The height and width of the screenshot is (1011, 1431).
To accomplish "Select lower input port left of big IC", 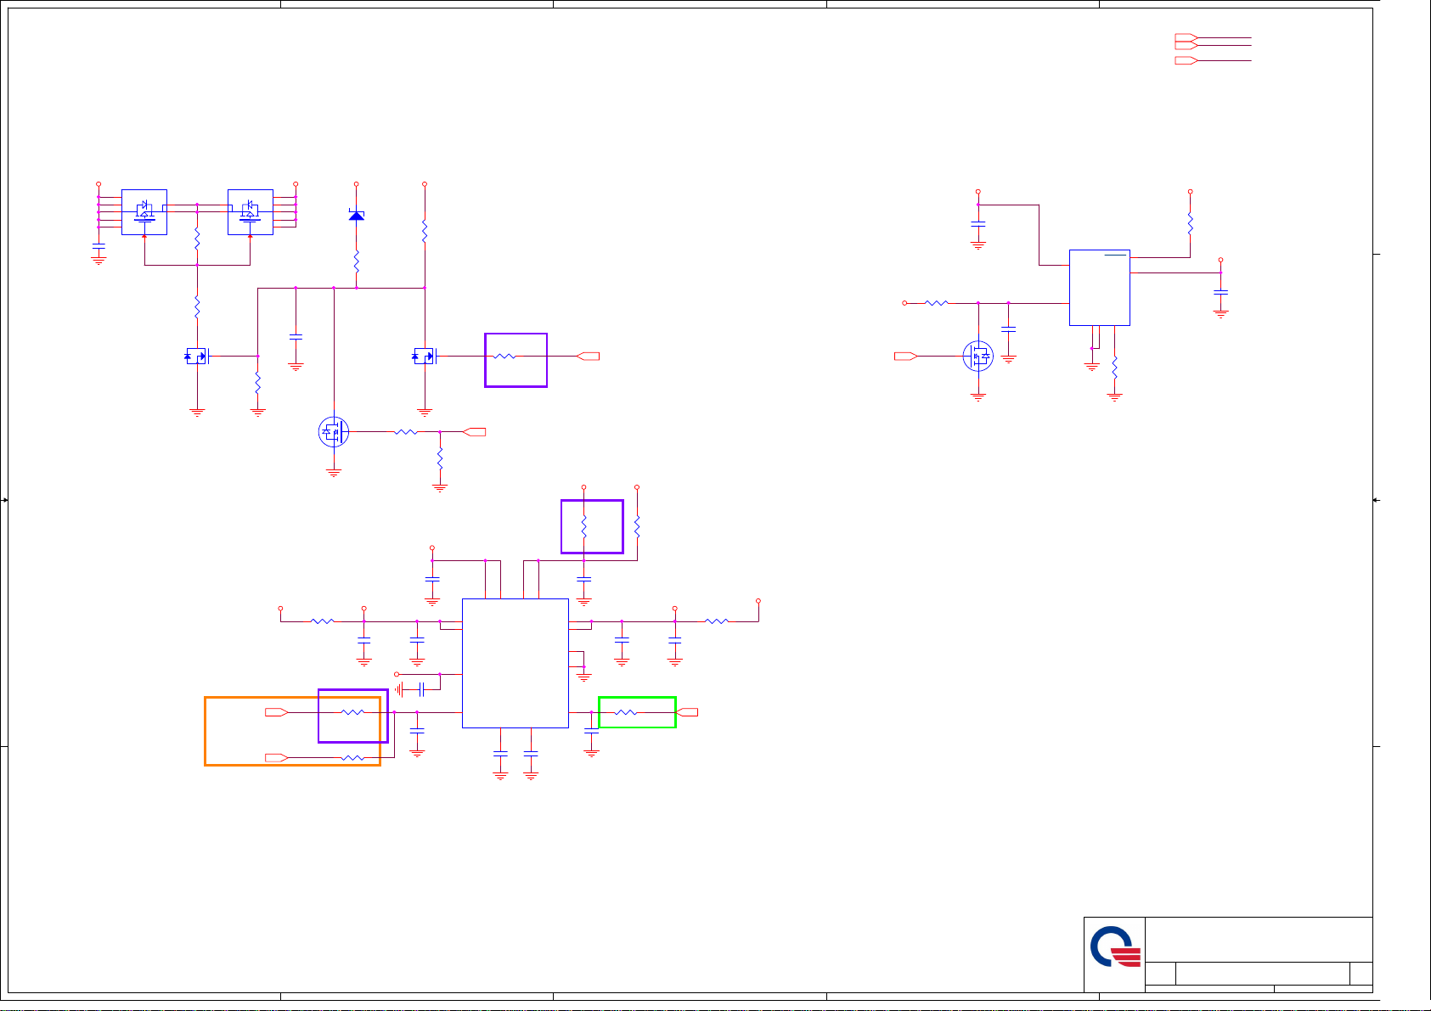I will pyautogui.click(x=277, y=757).
